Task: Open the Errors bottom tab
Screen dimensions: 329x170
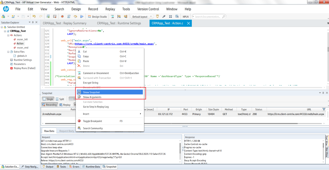Action: point(74,167)
